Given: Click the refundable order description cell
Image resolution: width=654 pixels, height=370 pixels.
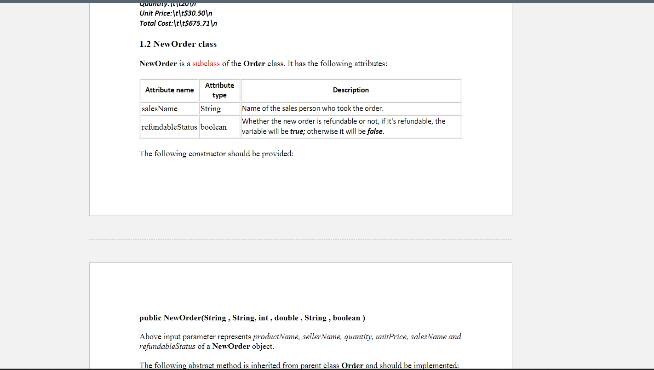Looking at the screenshot, I should tap(343, 127).
